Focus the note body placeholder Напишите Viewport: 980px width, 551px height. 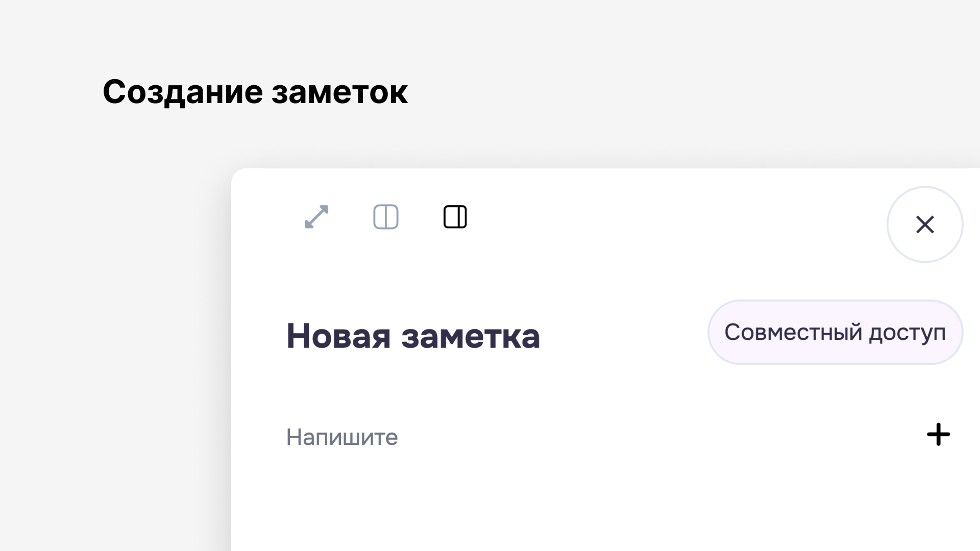pyautogui.click(x=342, y=437)
